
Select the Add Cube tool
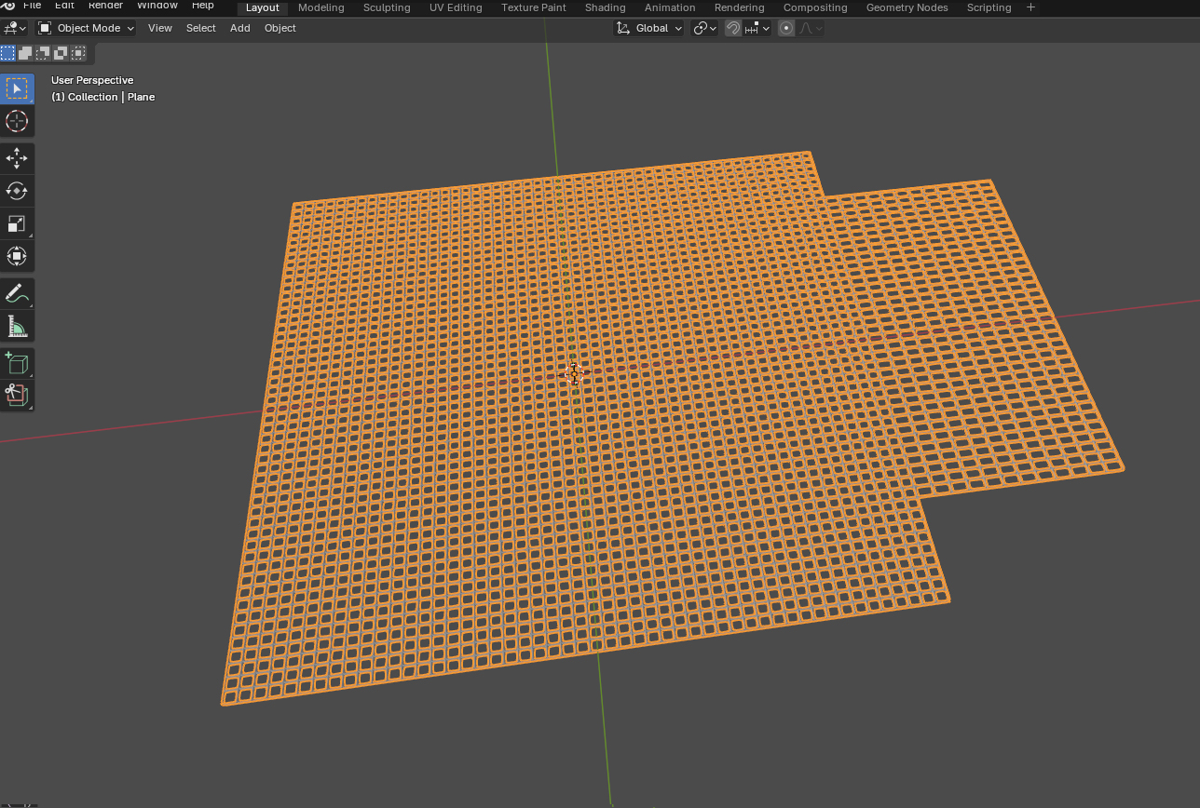pos(17,363)
